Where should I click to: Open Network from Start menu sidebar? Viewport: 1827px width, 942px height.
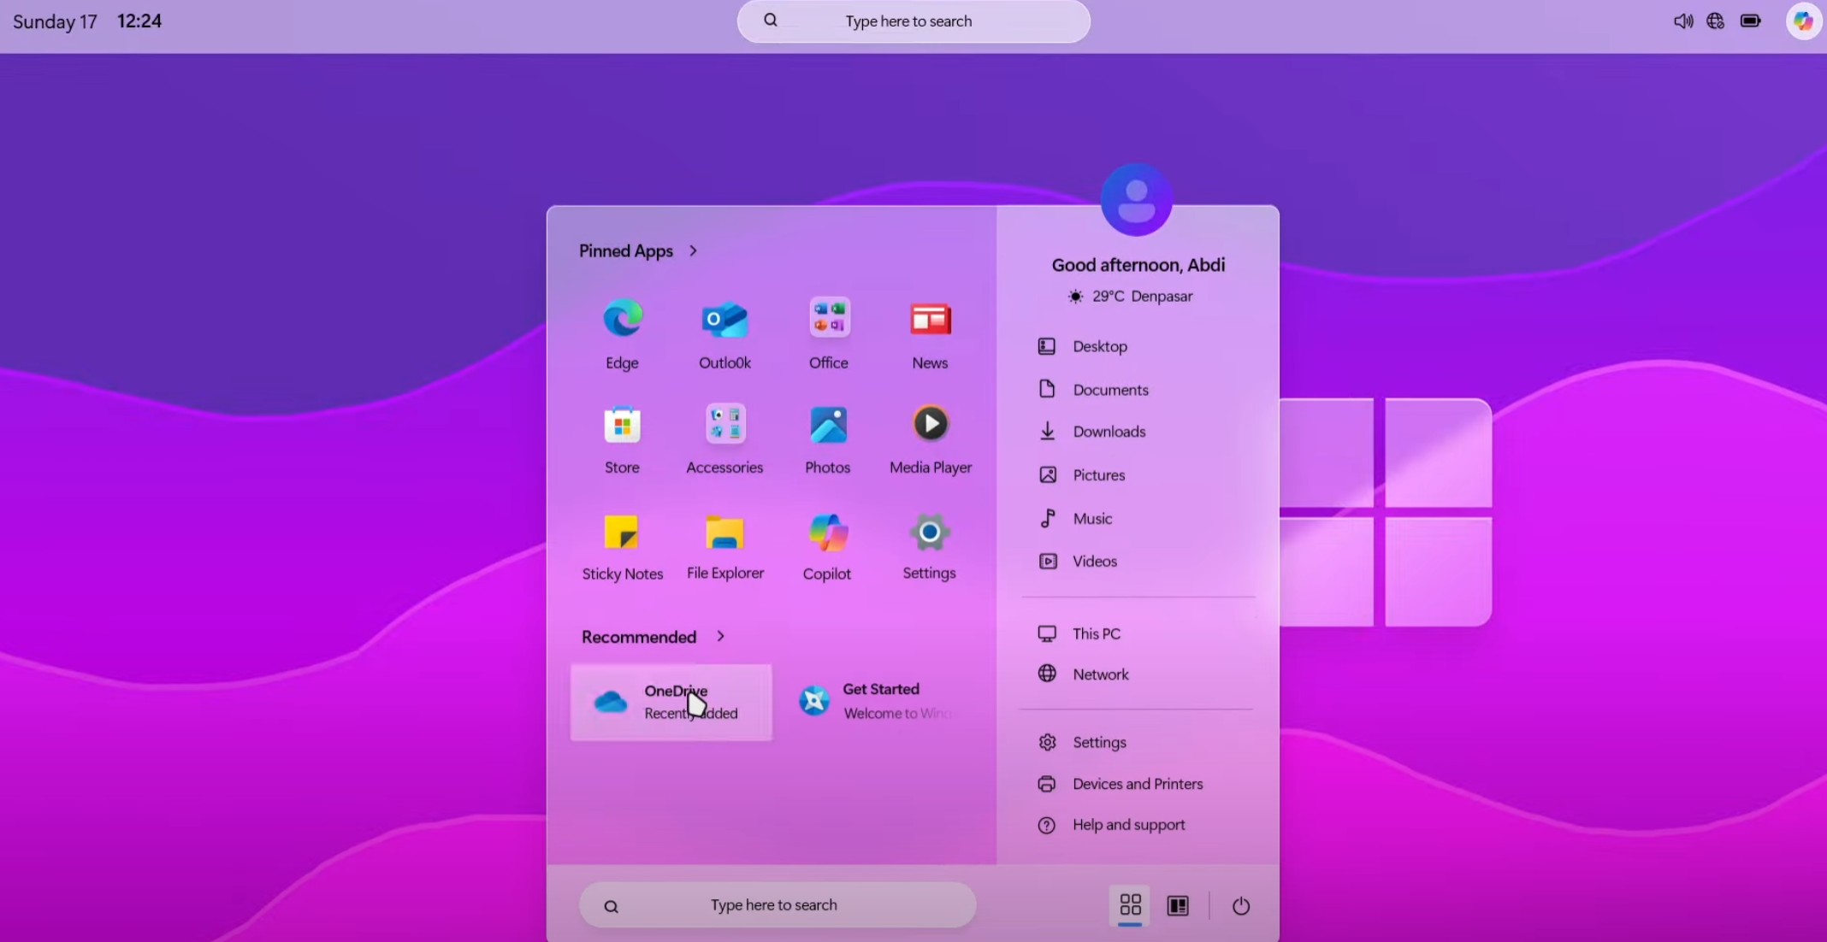pyautogui.click(x=1098, y=674)
